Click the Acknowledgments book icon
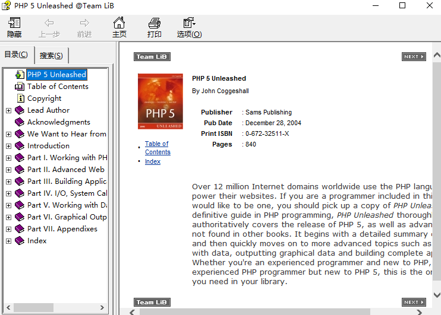Image resolution: width=441 pixels, height=315 pixels. click(x=20, y=122)
